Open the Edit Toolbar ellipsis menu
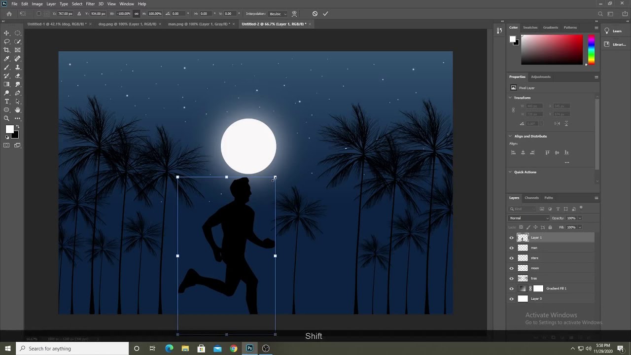This screenshot has height=355, width=631. [x=18, y=118]
